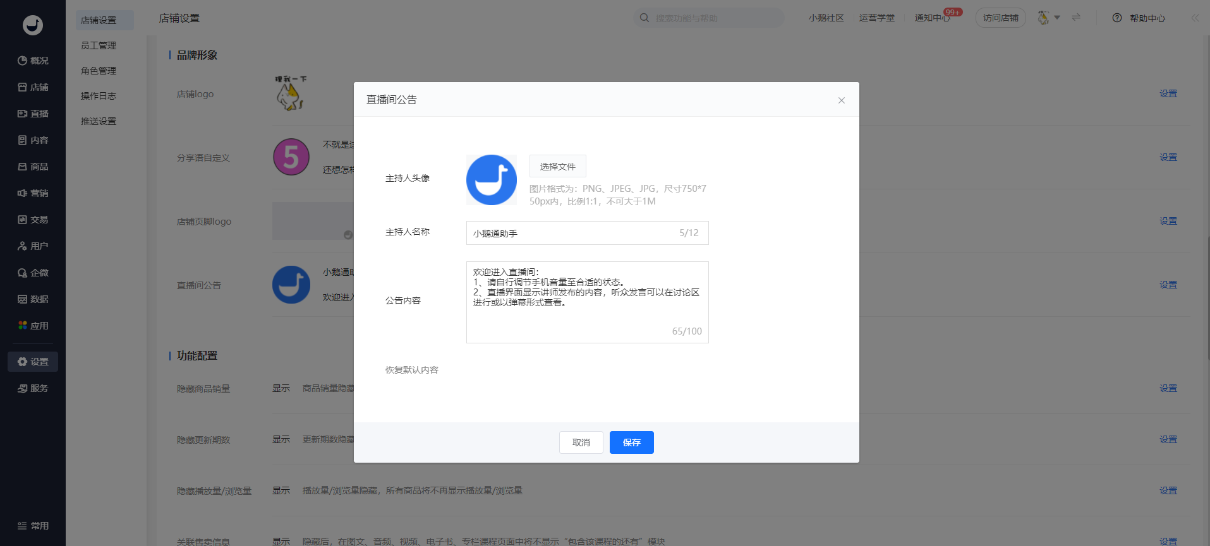This screenshot has height=546, width=1210.
Task: Open 数据 section in sidebar
Action: (33, 299)
